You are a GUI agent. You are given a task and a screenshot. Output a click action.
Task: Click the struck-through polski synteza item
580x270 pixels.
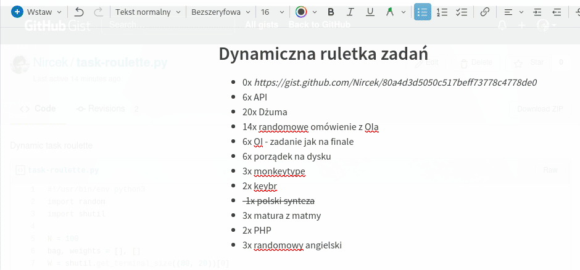(x=278, y=201)
